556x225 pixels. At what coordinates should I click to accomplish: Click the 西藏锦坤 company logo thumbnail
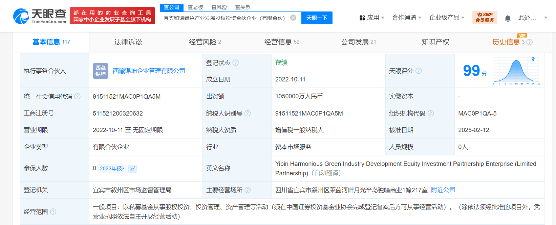pyautogui.click(x=101, y=71)
